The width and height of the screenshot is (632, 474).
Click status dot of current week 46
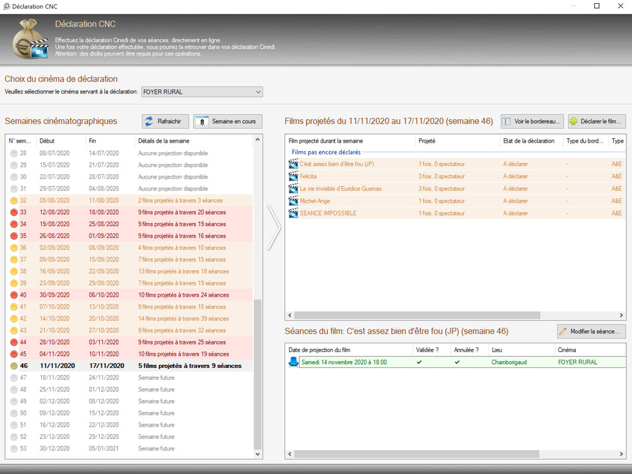pos(14,366)
